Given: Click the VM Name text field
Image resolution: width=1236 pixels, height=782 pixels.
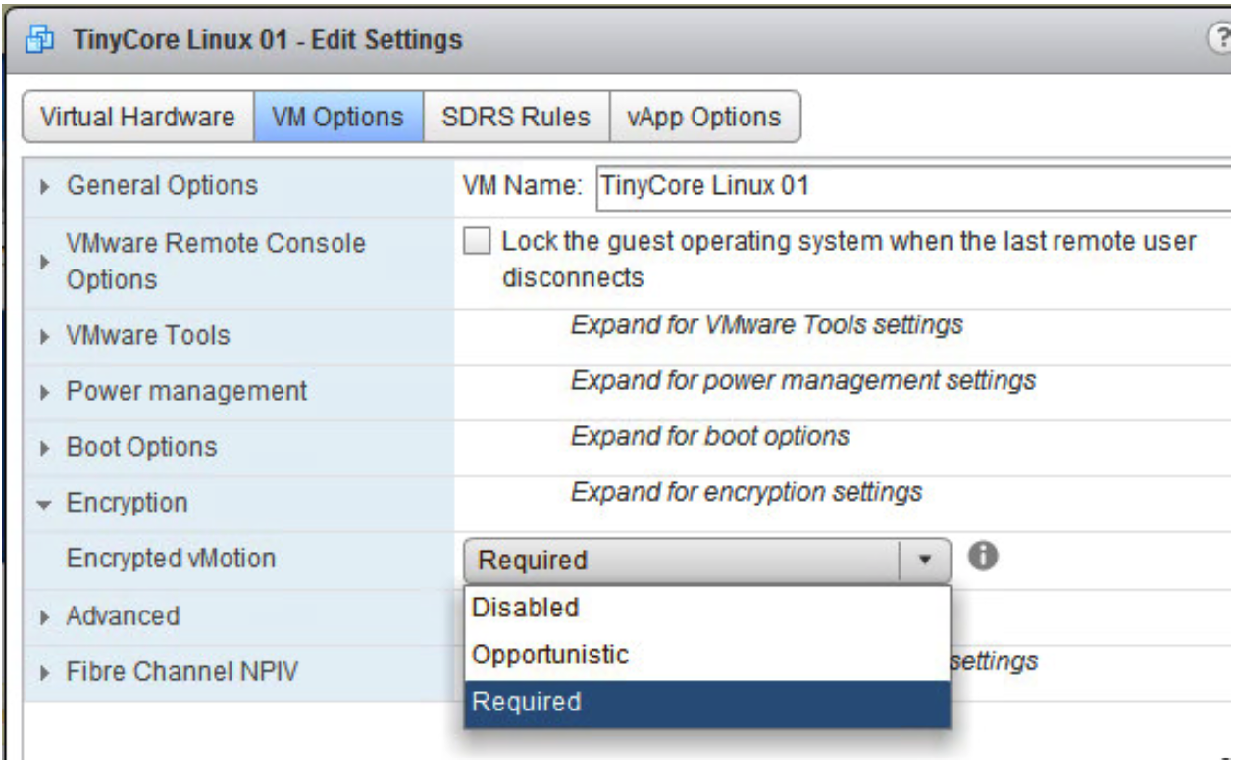Looking at the screenshot, I should (x=914, y=185).
